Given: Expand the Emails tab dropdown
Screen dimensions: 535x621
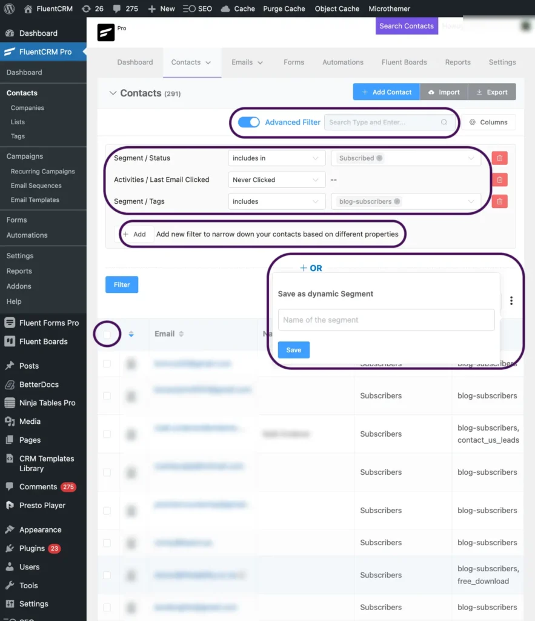Looking at the screenshot, I should point(260,62).
